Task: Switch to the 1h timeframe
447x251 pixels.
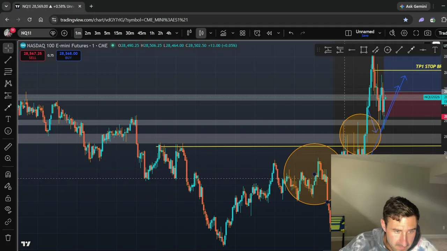Action: tap(152, 33)
